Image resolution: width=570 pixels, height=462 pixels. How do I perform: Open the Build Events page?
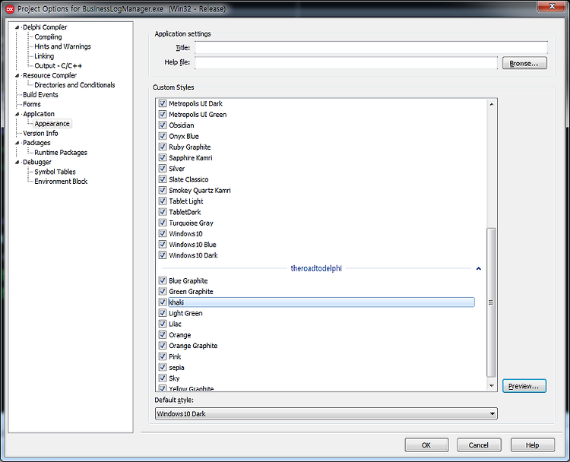pos(40,95)
